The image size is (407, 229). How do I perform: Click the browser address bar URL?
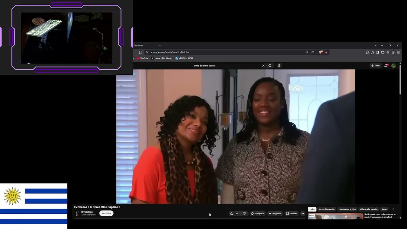pyautogui.click(x=170, y=52)
